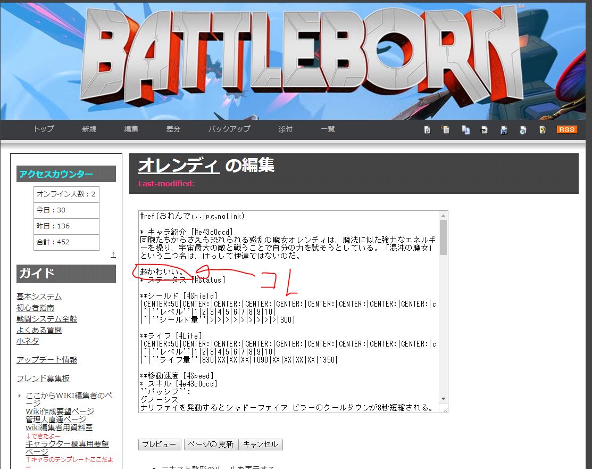Open the 戦闘システム全般 link
592x469 pixels.
[x=47, y=319]
